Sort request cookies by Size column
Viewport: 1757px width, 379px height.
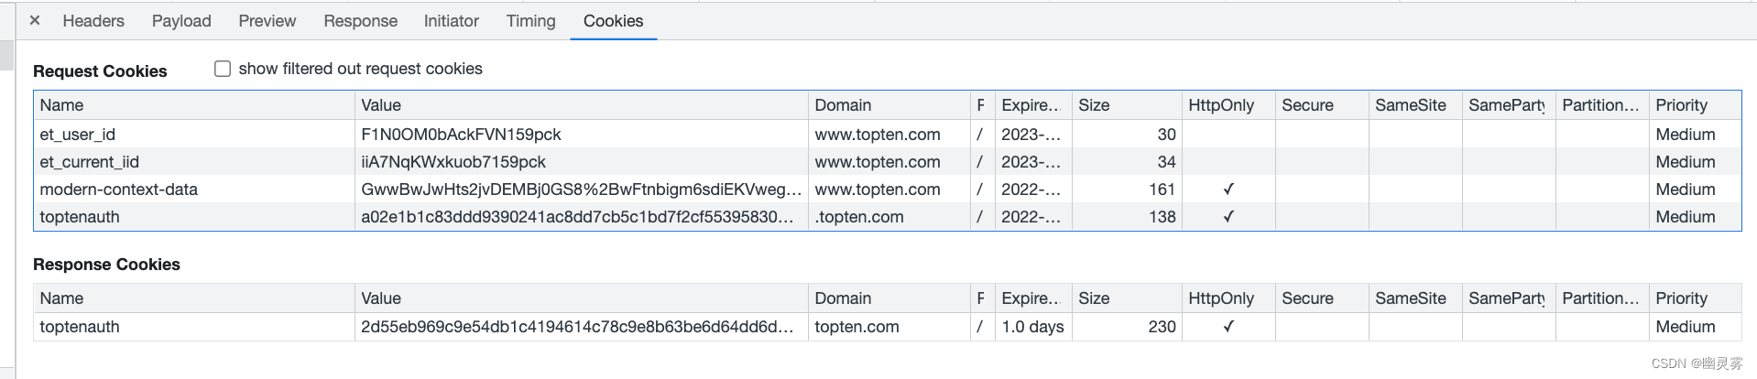click(1127, 105)
